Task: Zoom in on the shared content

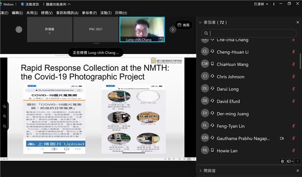Action: pos(5,116)
